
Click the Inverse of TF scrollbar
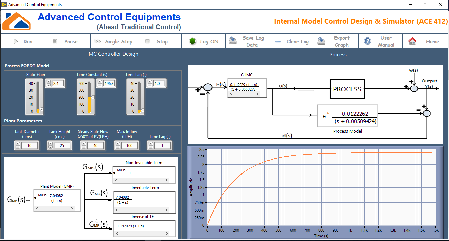click(x=141, y=233)
